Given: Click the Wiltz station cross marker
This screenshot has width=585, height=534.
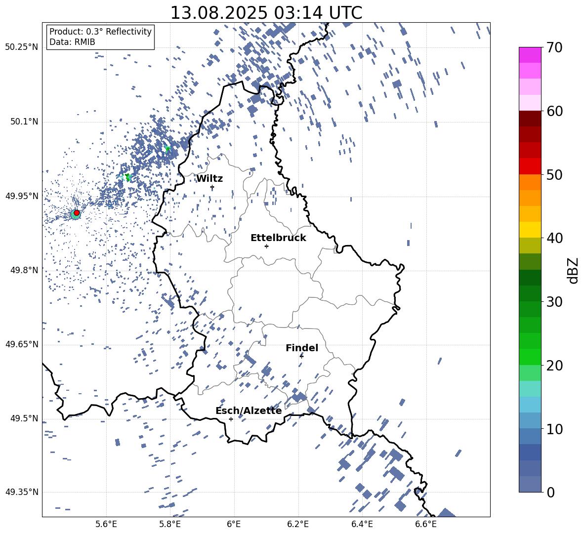Looking at the screenshot, I should [212, 187].
